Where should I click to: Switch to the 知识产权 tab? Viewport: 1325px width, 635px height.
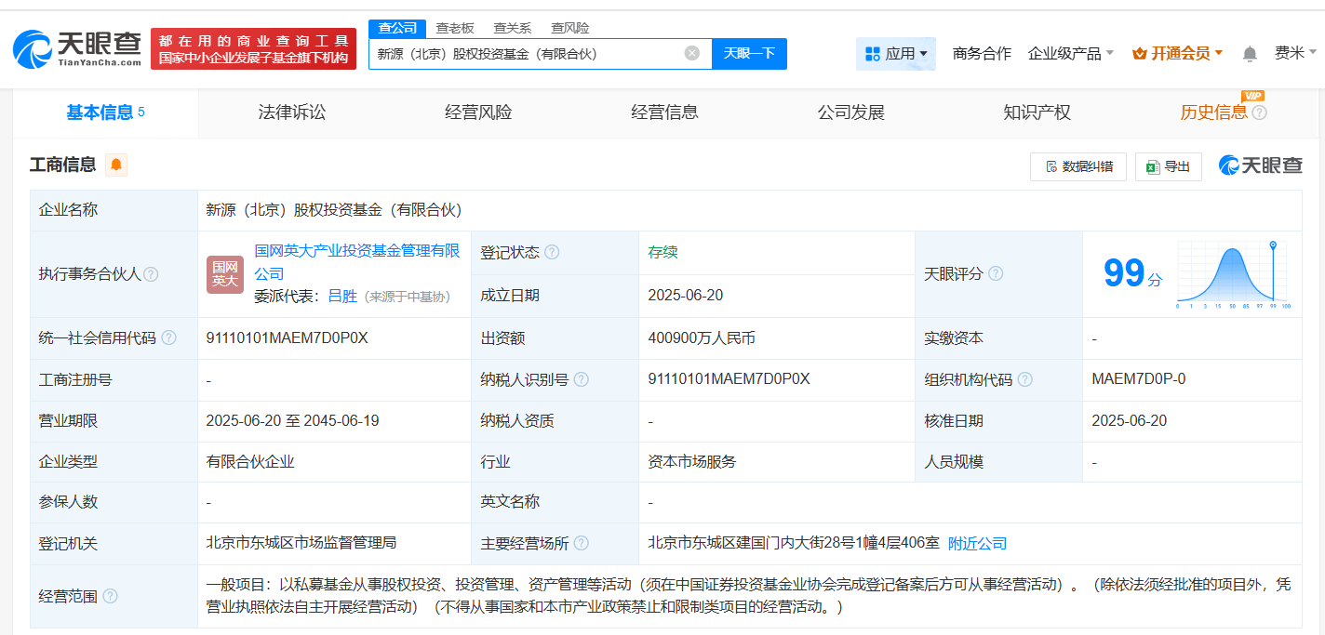(1037, 112)
